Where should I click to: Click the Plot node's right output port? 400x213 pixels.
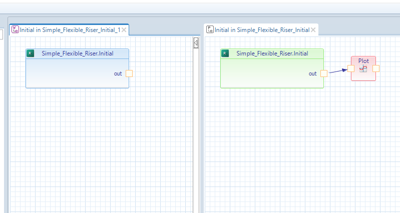tap(376, 68)
